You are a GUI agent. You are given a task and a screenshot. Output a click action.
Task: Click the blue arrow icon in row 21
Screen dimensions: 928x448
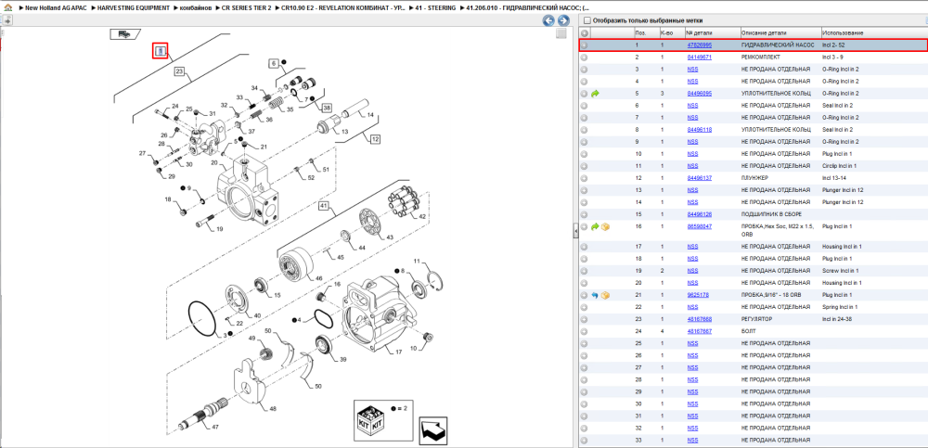[596, 295]
